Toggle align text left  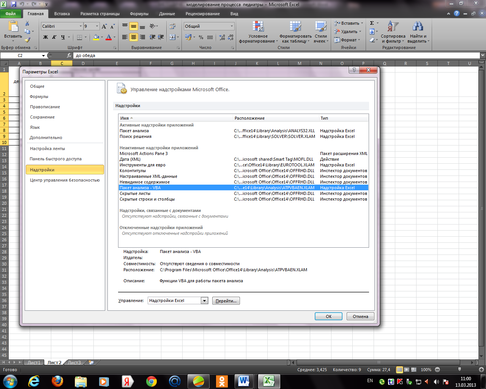tap(125, 37)
